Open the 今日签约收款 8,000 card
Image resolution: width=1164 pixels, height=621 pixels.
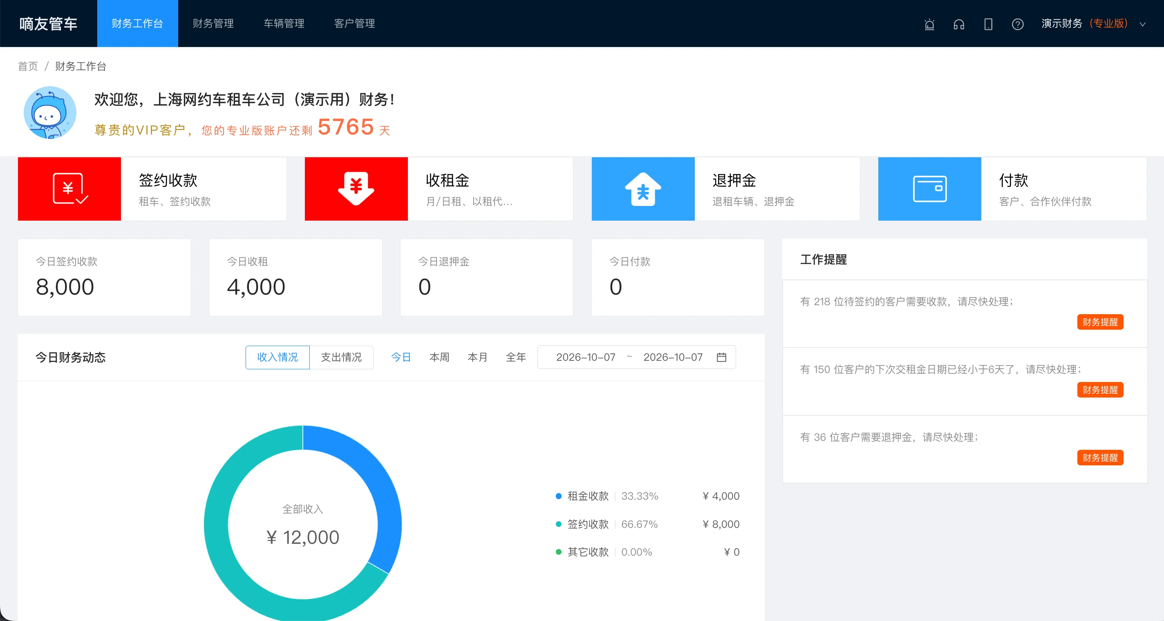104,277
